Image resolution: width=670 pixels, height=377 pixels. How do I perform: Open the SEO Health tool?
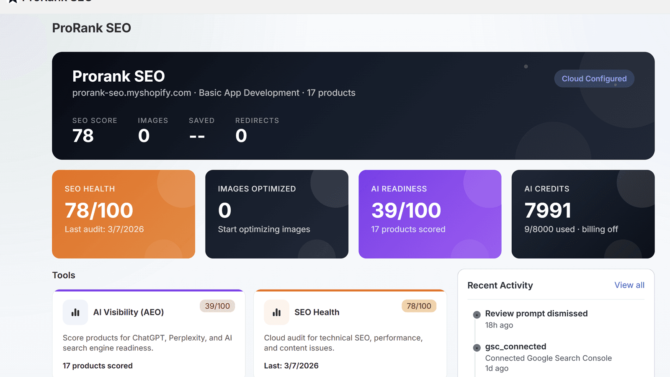[x=350, y=333]
